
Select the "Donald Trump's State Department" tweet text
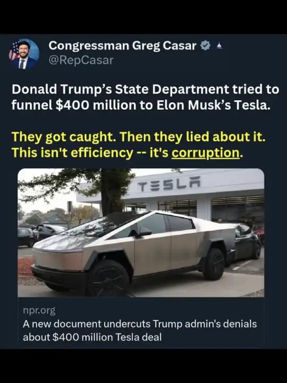pos(145,98)
